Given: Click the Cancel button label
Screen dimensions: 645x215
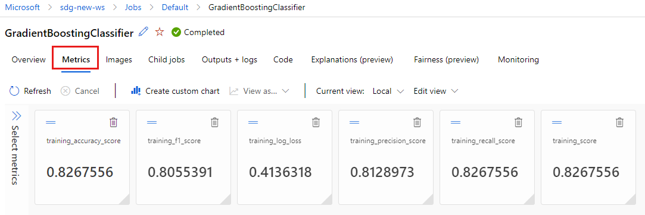Looking at the screenshot, I should click(x=87, y=91).
